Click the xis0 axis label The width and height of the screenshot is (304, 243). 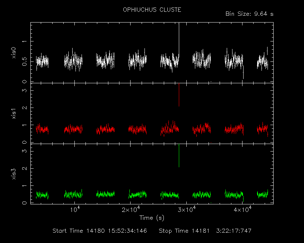point(14,53)
